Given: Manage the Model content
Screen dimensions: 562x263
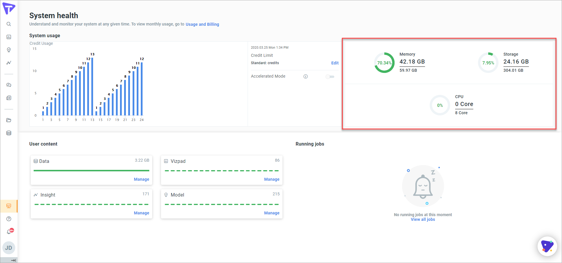Looking at the screenshot, I should 272,213.
